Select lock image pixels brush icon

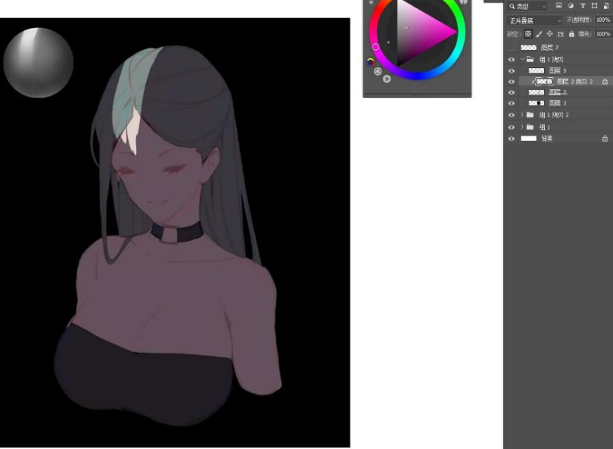539,34
